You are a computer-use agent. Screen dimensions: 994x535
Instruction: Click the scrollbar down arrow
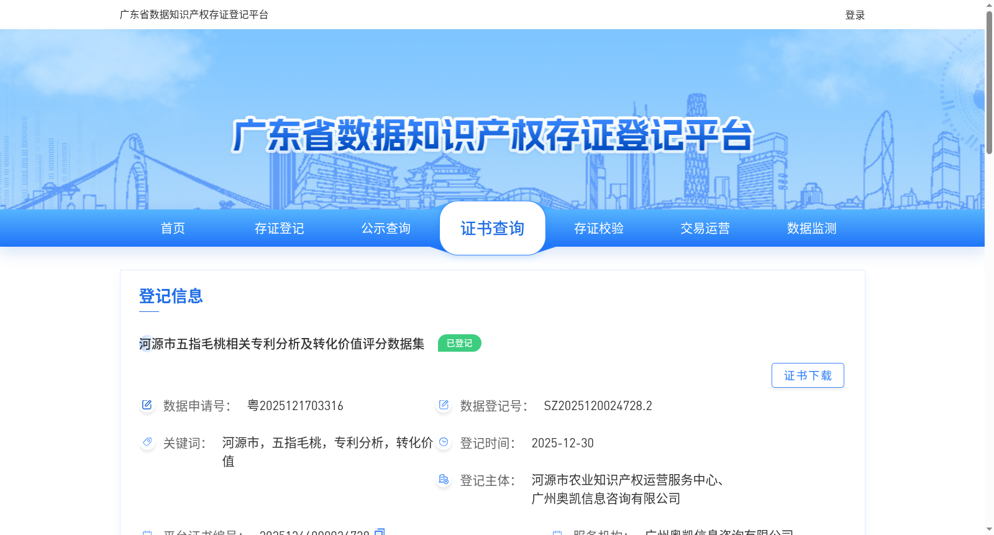pos(989,529)
